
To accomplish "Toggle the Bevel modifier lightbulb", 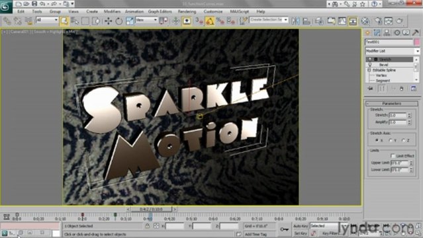I will (370, 65).
